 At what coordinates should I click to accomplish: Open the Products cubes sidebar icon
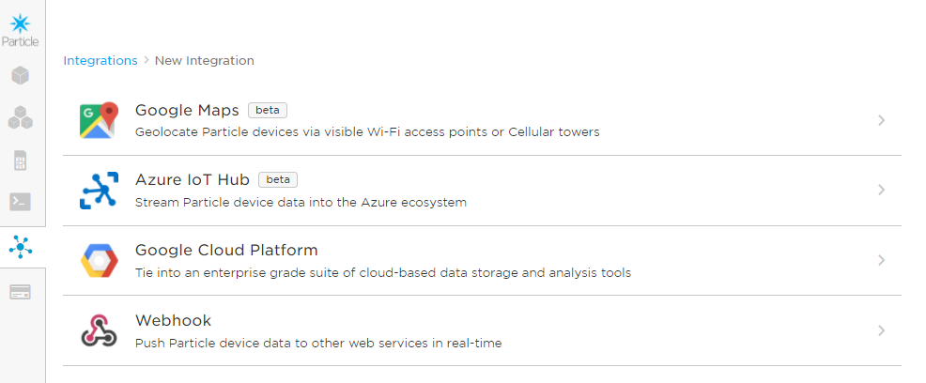coord(21,117)
